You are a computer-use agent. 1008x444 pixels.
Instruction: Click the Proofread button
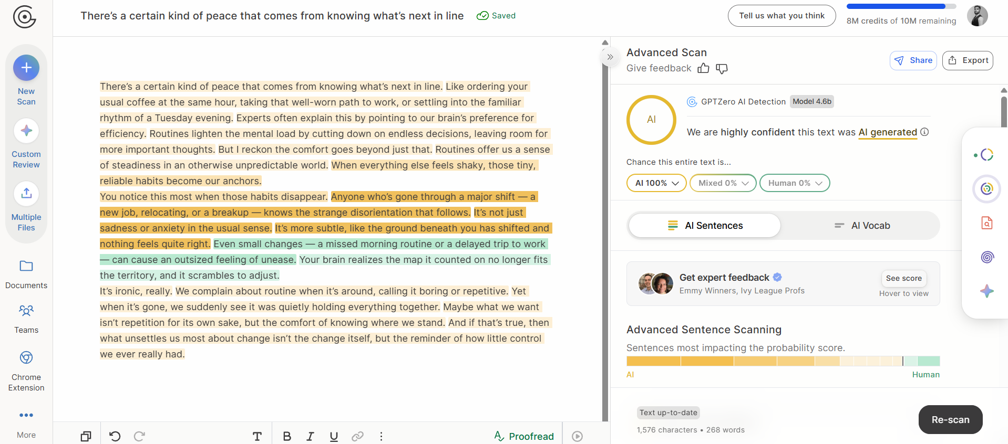click(x=524, y=436)
